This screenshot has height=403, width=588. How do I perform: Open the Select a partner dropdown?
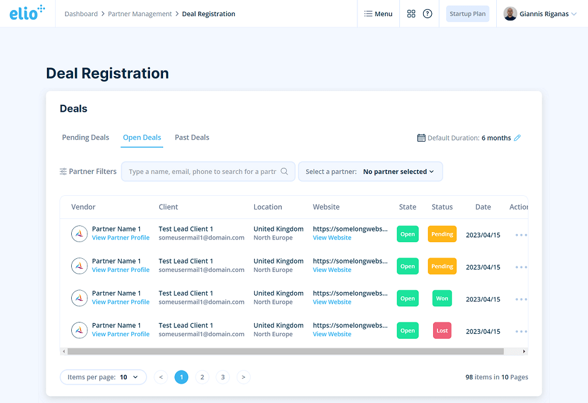[371, 172]
